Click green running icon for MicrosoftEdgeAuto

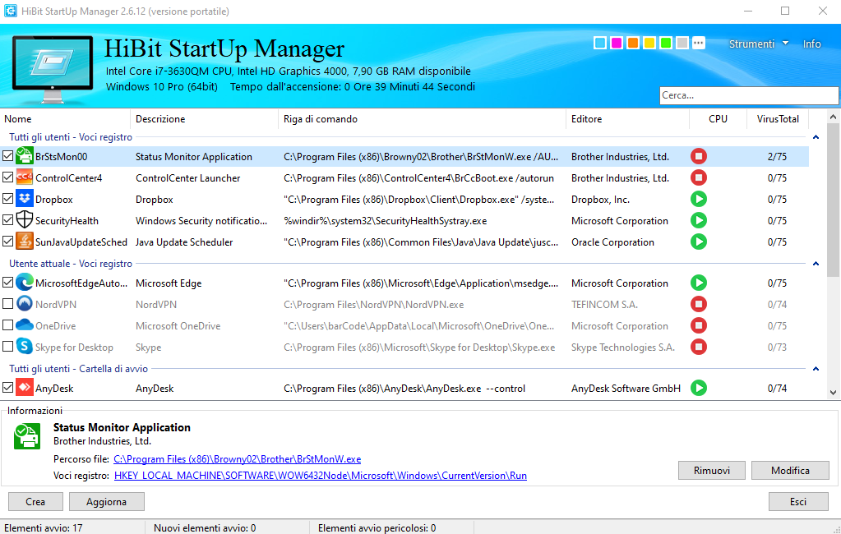coord(698,283)
